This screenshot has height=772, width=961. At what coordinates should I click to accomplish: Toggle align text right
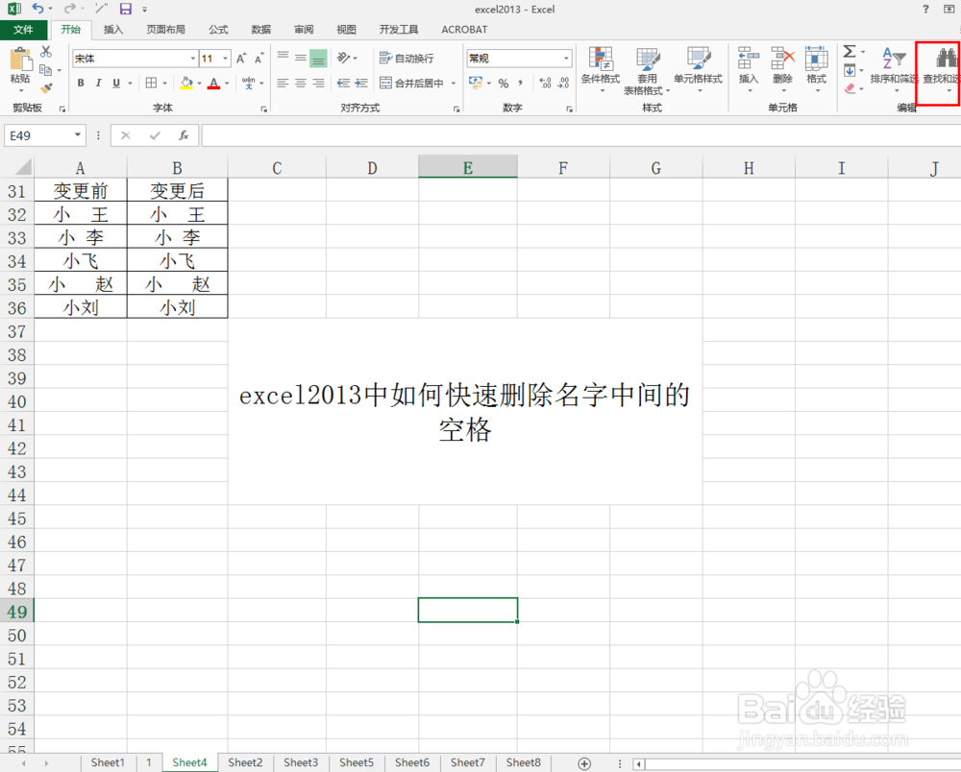pos(318,83)
